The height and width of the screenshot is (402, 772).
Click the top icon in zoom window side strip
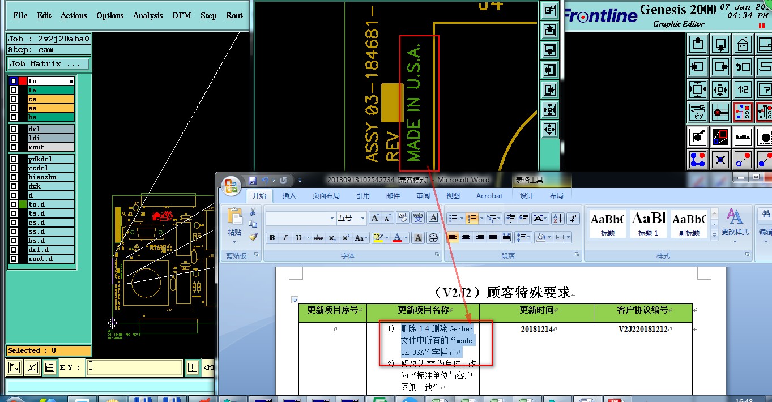pyautogui.click(x=549, y=10)
